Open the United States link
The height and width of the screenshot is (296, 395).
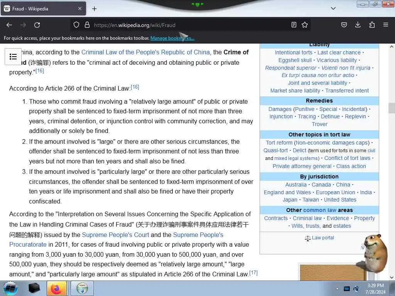tap(340, 200)
